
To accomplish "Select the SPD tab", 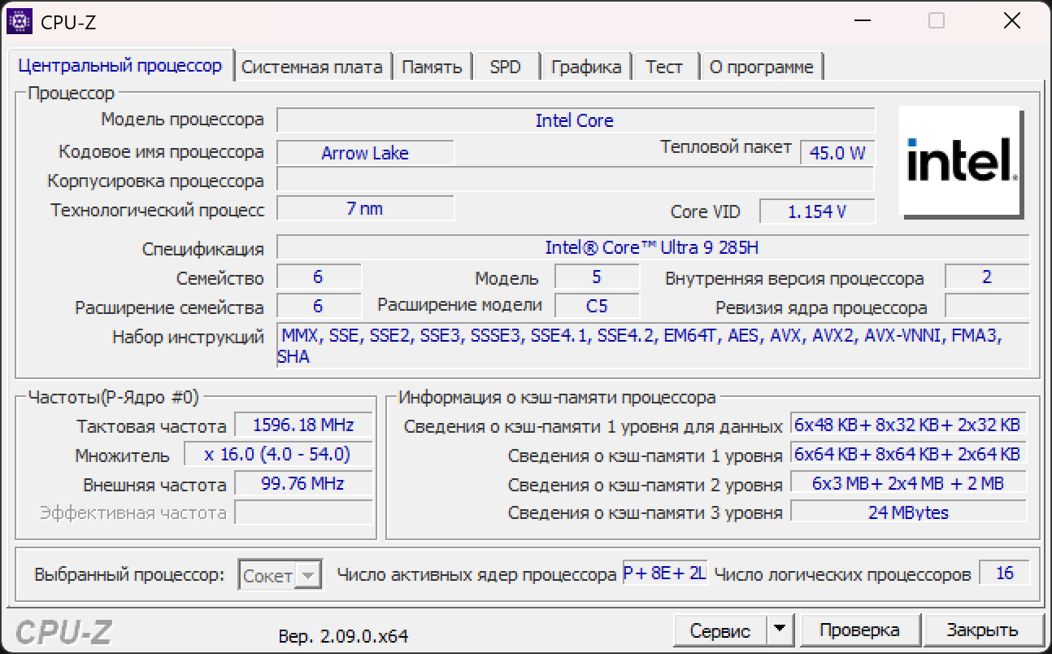I will [x=506, y=67].
